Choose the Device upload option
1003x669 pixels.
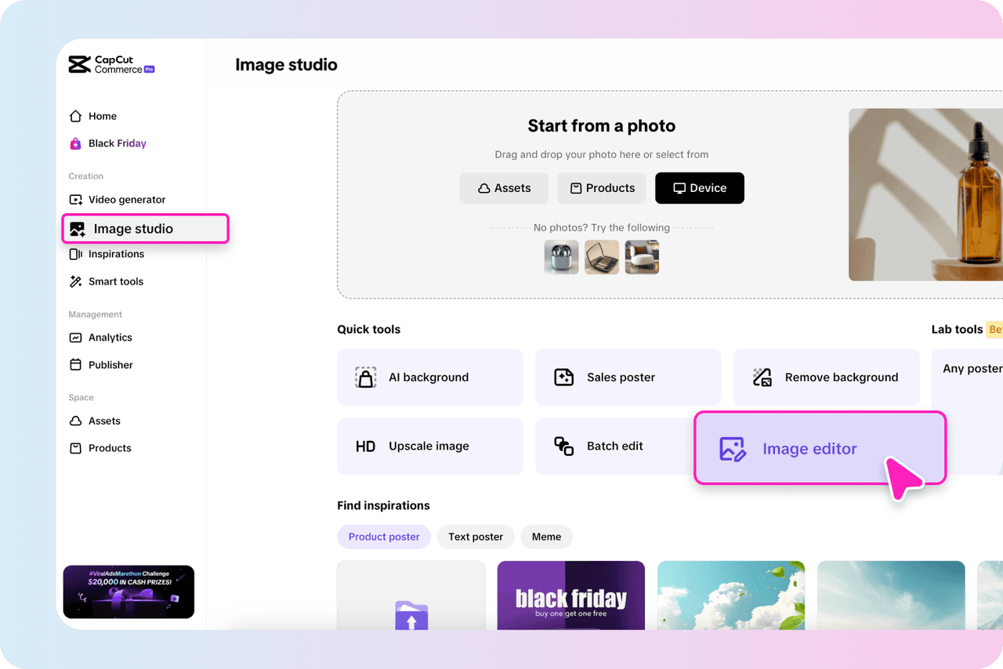coord(699,188)
